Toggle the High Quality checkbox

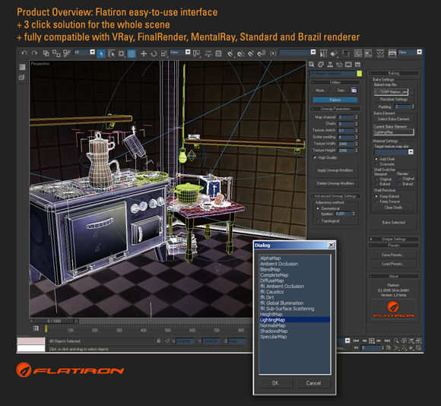click(x=315, y=157)
